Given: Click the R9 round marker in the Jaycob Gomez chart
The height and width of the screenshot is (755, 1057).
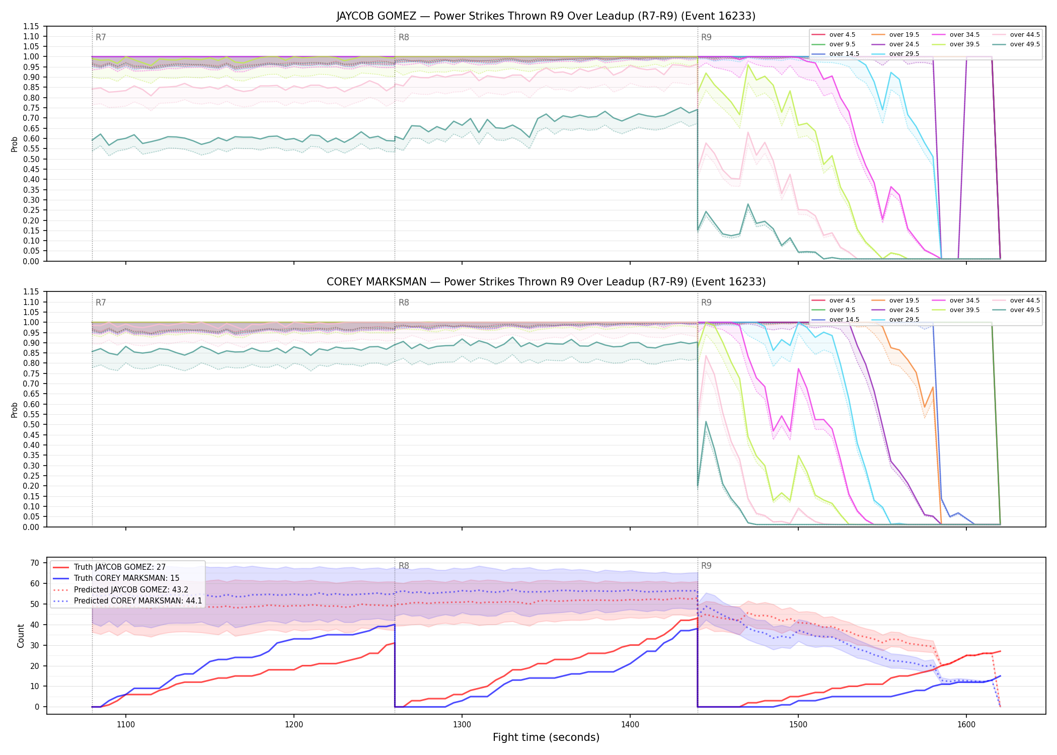Looking at the screenshot, I should [x=706, y=37].
